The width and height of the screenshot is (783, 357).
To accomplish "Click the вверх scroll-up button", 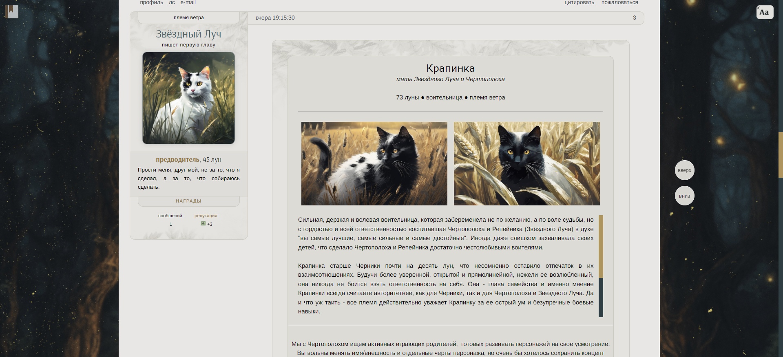I will [x=684, y=170].
